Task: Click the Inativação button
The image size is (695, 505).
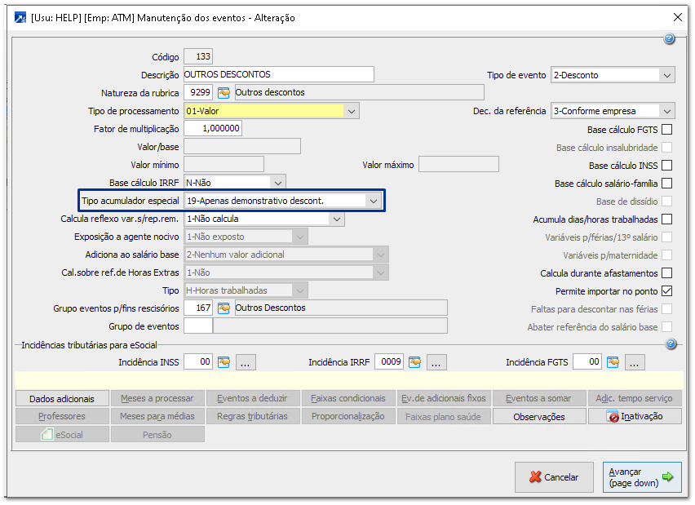Action: click(x=635, y=417)
